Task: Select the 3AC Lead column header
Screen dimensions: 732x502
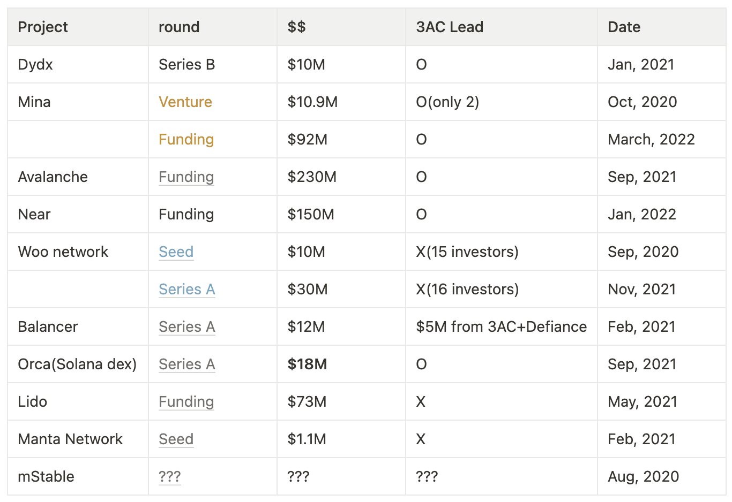Action: tap(502, 27)
